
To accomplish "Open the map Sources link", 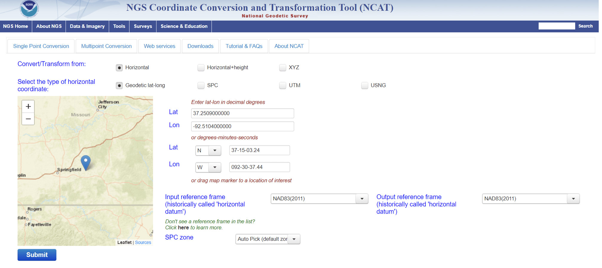I will (x=143, y=243).
